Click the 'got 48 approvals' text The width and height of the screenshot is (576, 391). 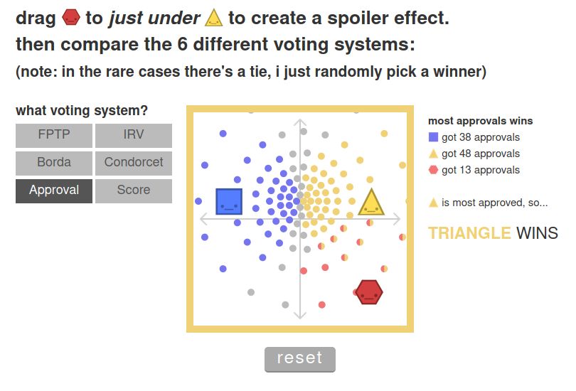coord(481,154)
